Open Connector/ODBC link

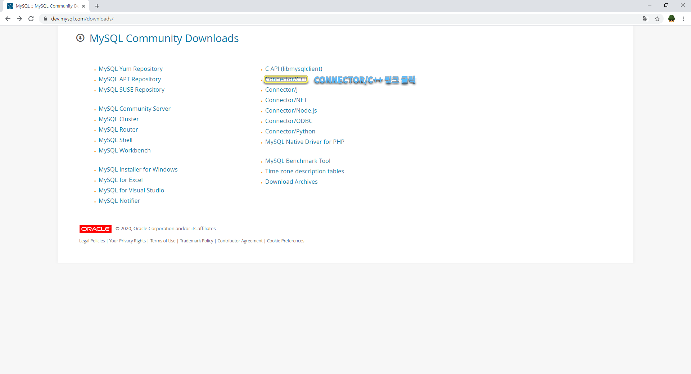[289, 121]
